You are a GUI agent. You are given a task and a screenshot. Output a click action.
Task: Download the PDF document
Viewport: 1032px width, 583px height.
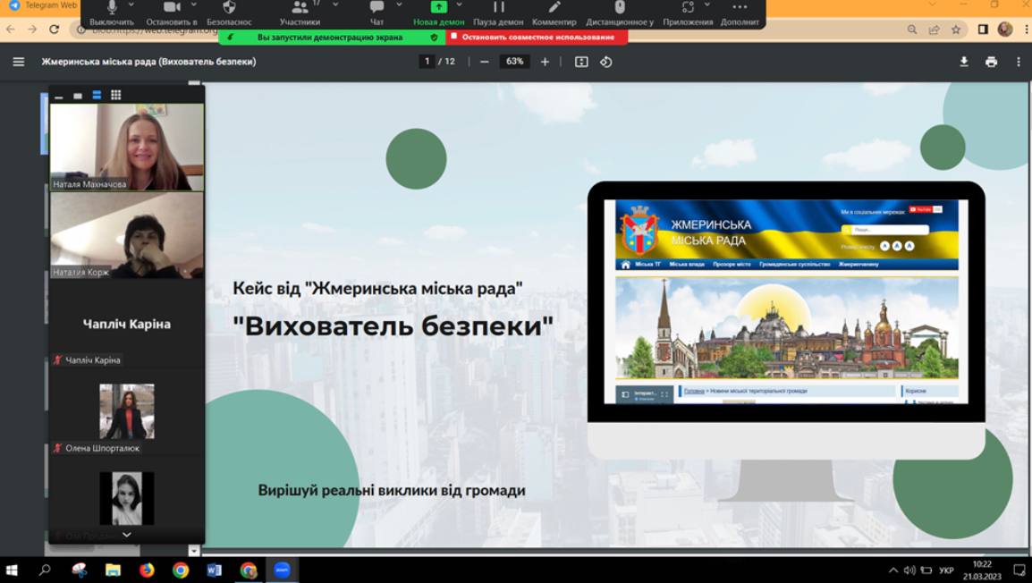pyautogui.click(x=964, y=62)
